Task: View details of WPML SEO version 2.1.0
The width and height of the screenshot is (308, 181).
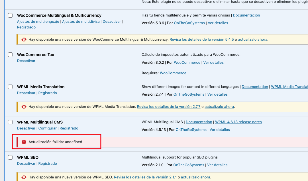Action: (x=217, y=165)
